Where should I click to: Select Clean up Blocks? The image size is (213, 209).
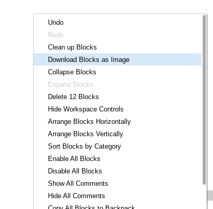pyautogui.click(x=118, y=47)
